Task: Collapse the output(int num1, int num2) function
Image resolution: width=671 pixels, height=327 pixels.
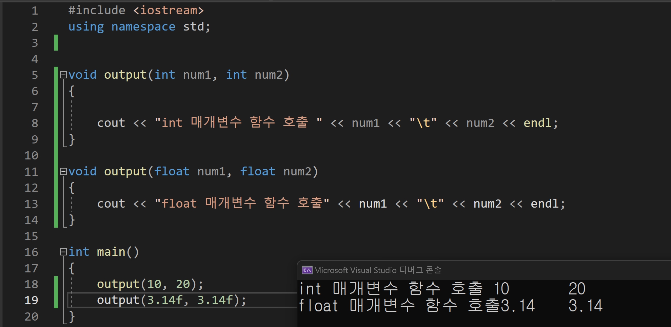Action: [63, 75]
